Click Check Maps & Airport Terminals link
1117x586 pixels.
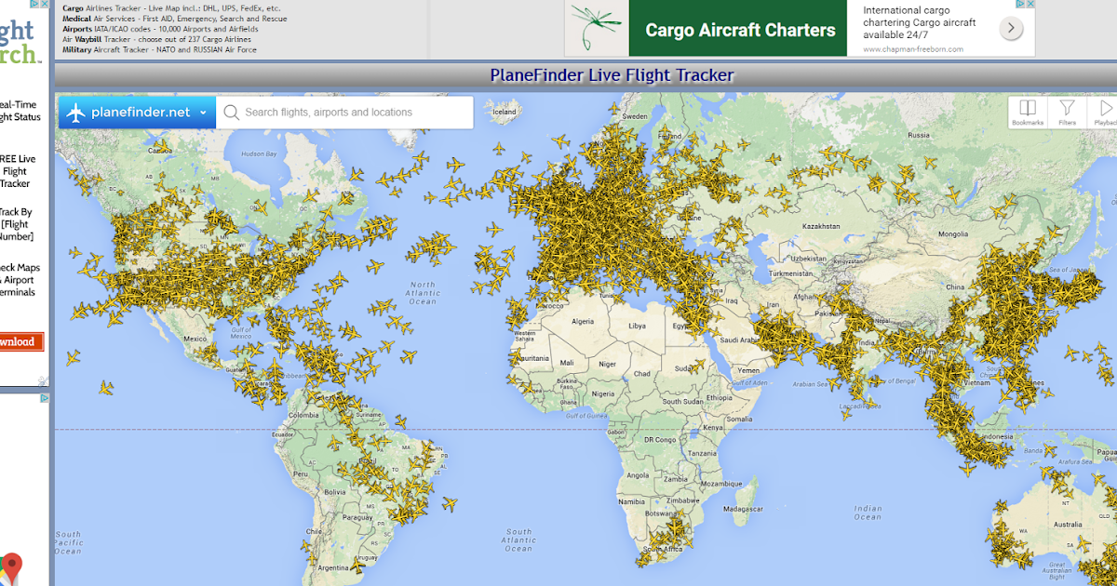click(x=20, y=280)
